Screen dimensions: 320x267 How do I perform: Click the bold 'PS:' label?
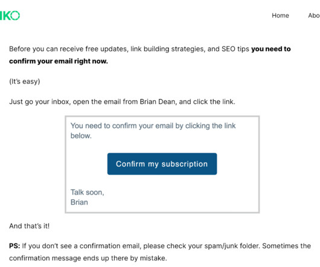14,246
